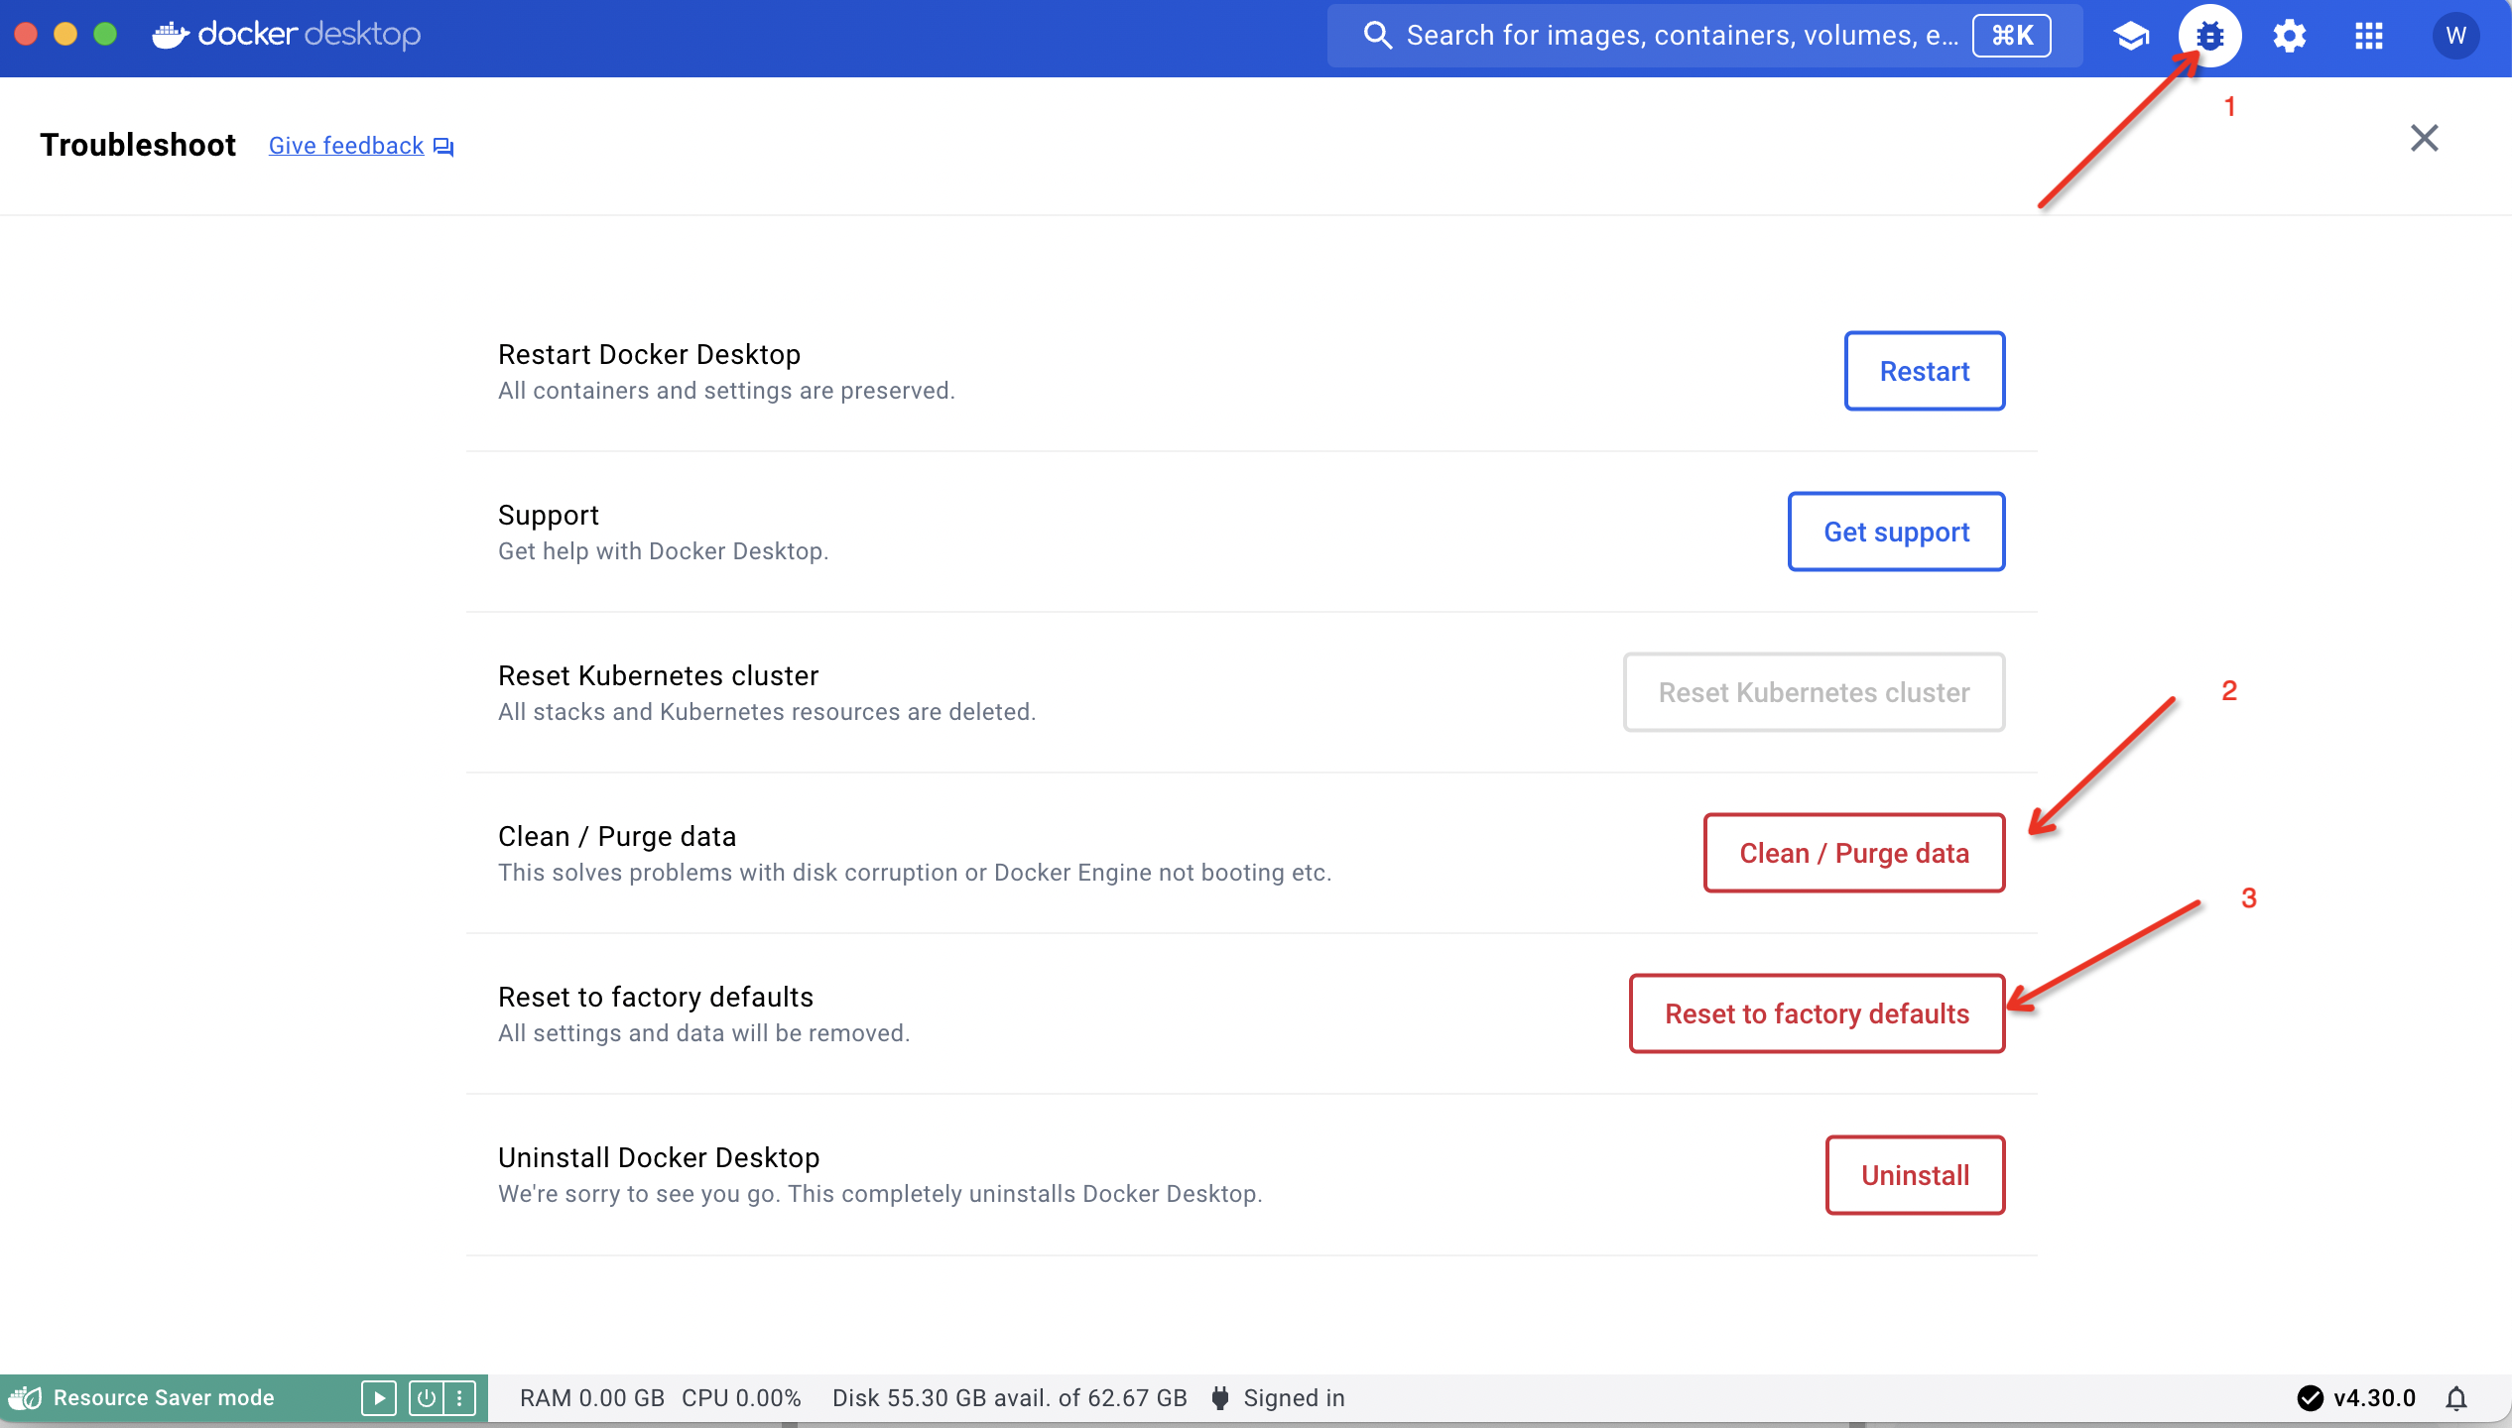Focus the search images and containers field
This screenshot has width=2512, height=1428.
click(1677, 36)
